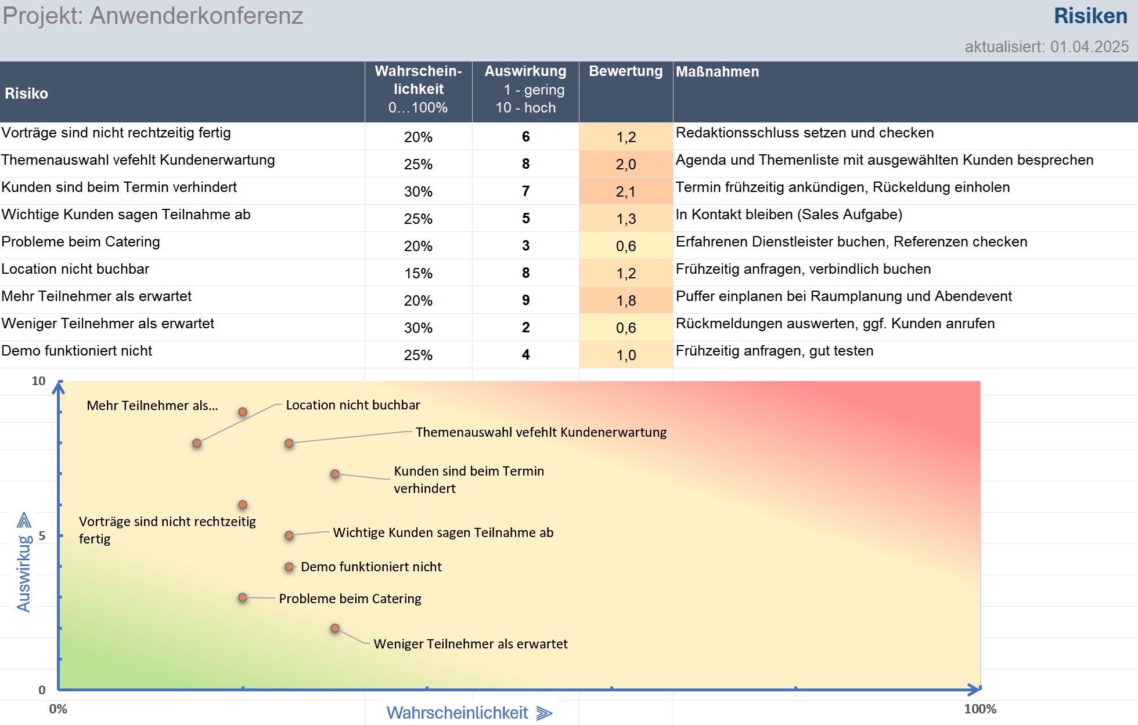Select table cell 'Location nicht buchbar'
Image resolution: width=1138 pixels, height=725 pixels.
click(x=182, y=273)
